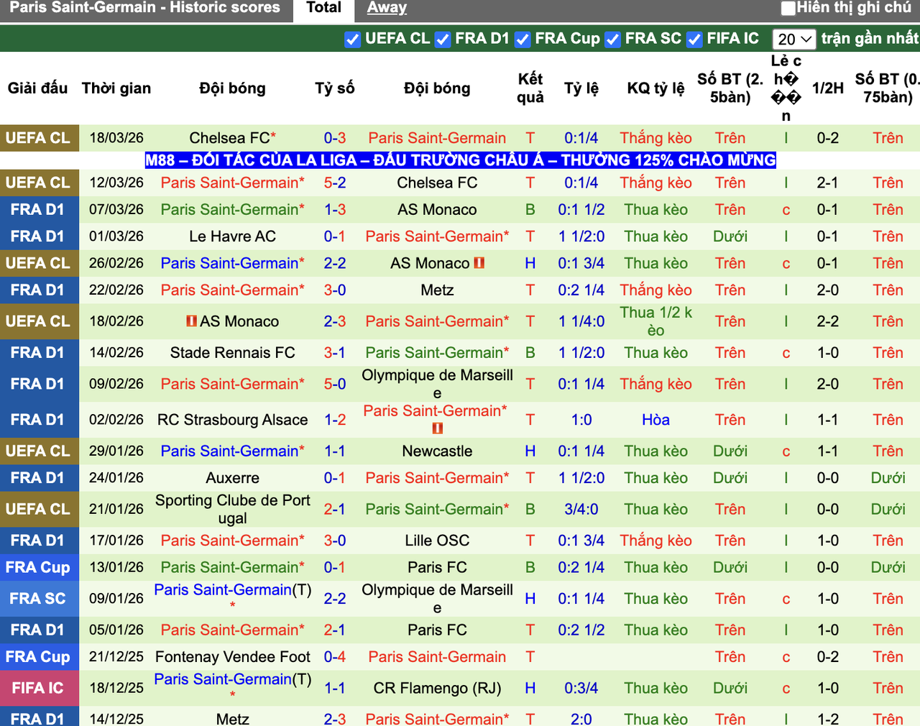920x726 pixels.
Task: Click the Tỷ lệ column header
Action: 581,88
